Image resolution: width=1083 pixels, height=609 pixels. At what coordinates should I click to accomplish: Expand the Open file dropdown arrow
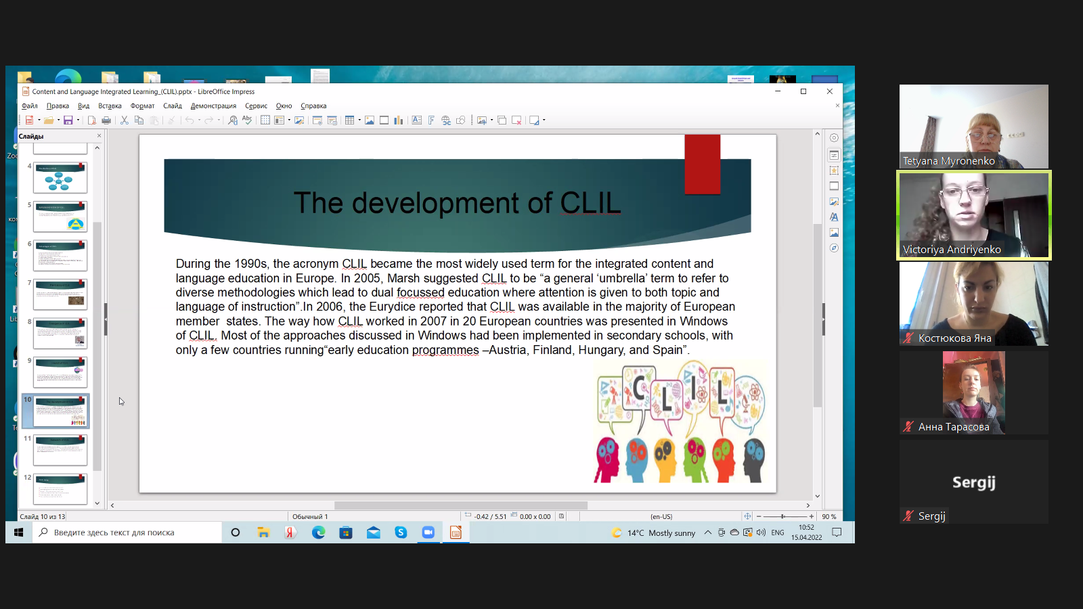[59, 120]
